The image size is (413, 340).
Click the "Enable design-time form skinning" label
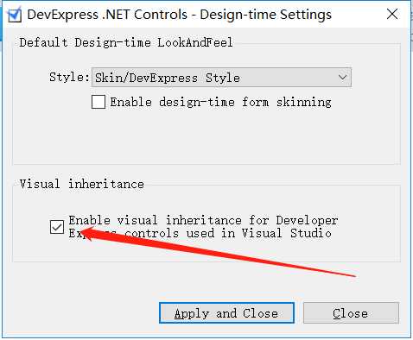(220, 102)
